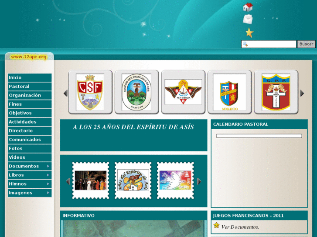
Task: Open the stamp photo of people gathering
Action: click(x=91, y=180)
